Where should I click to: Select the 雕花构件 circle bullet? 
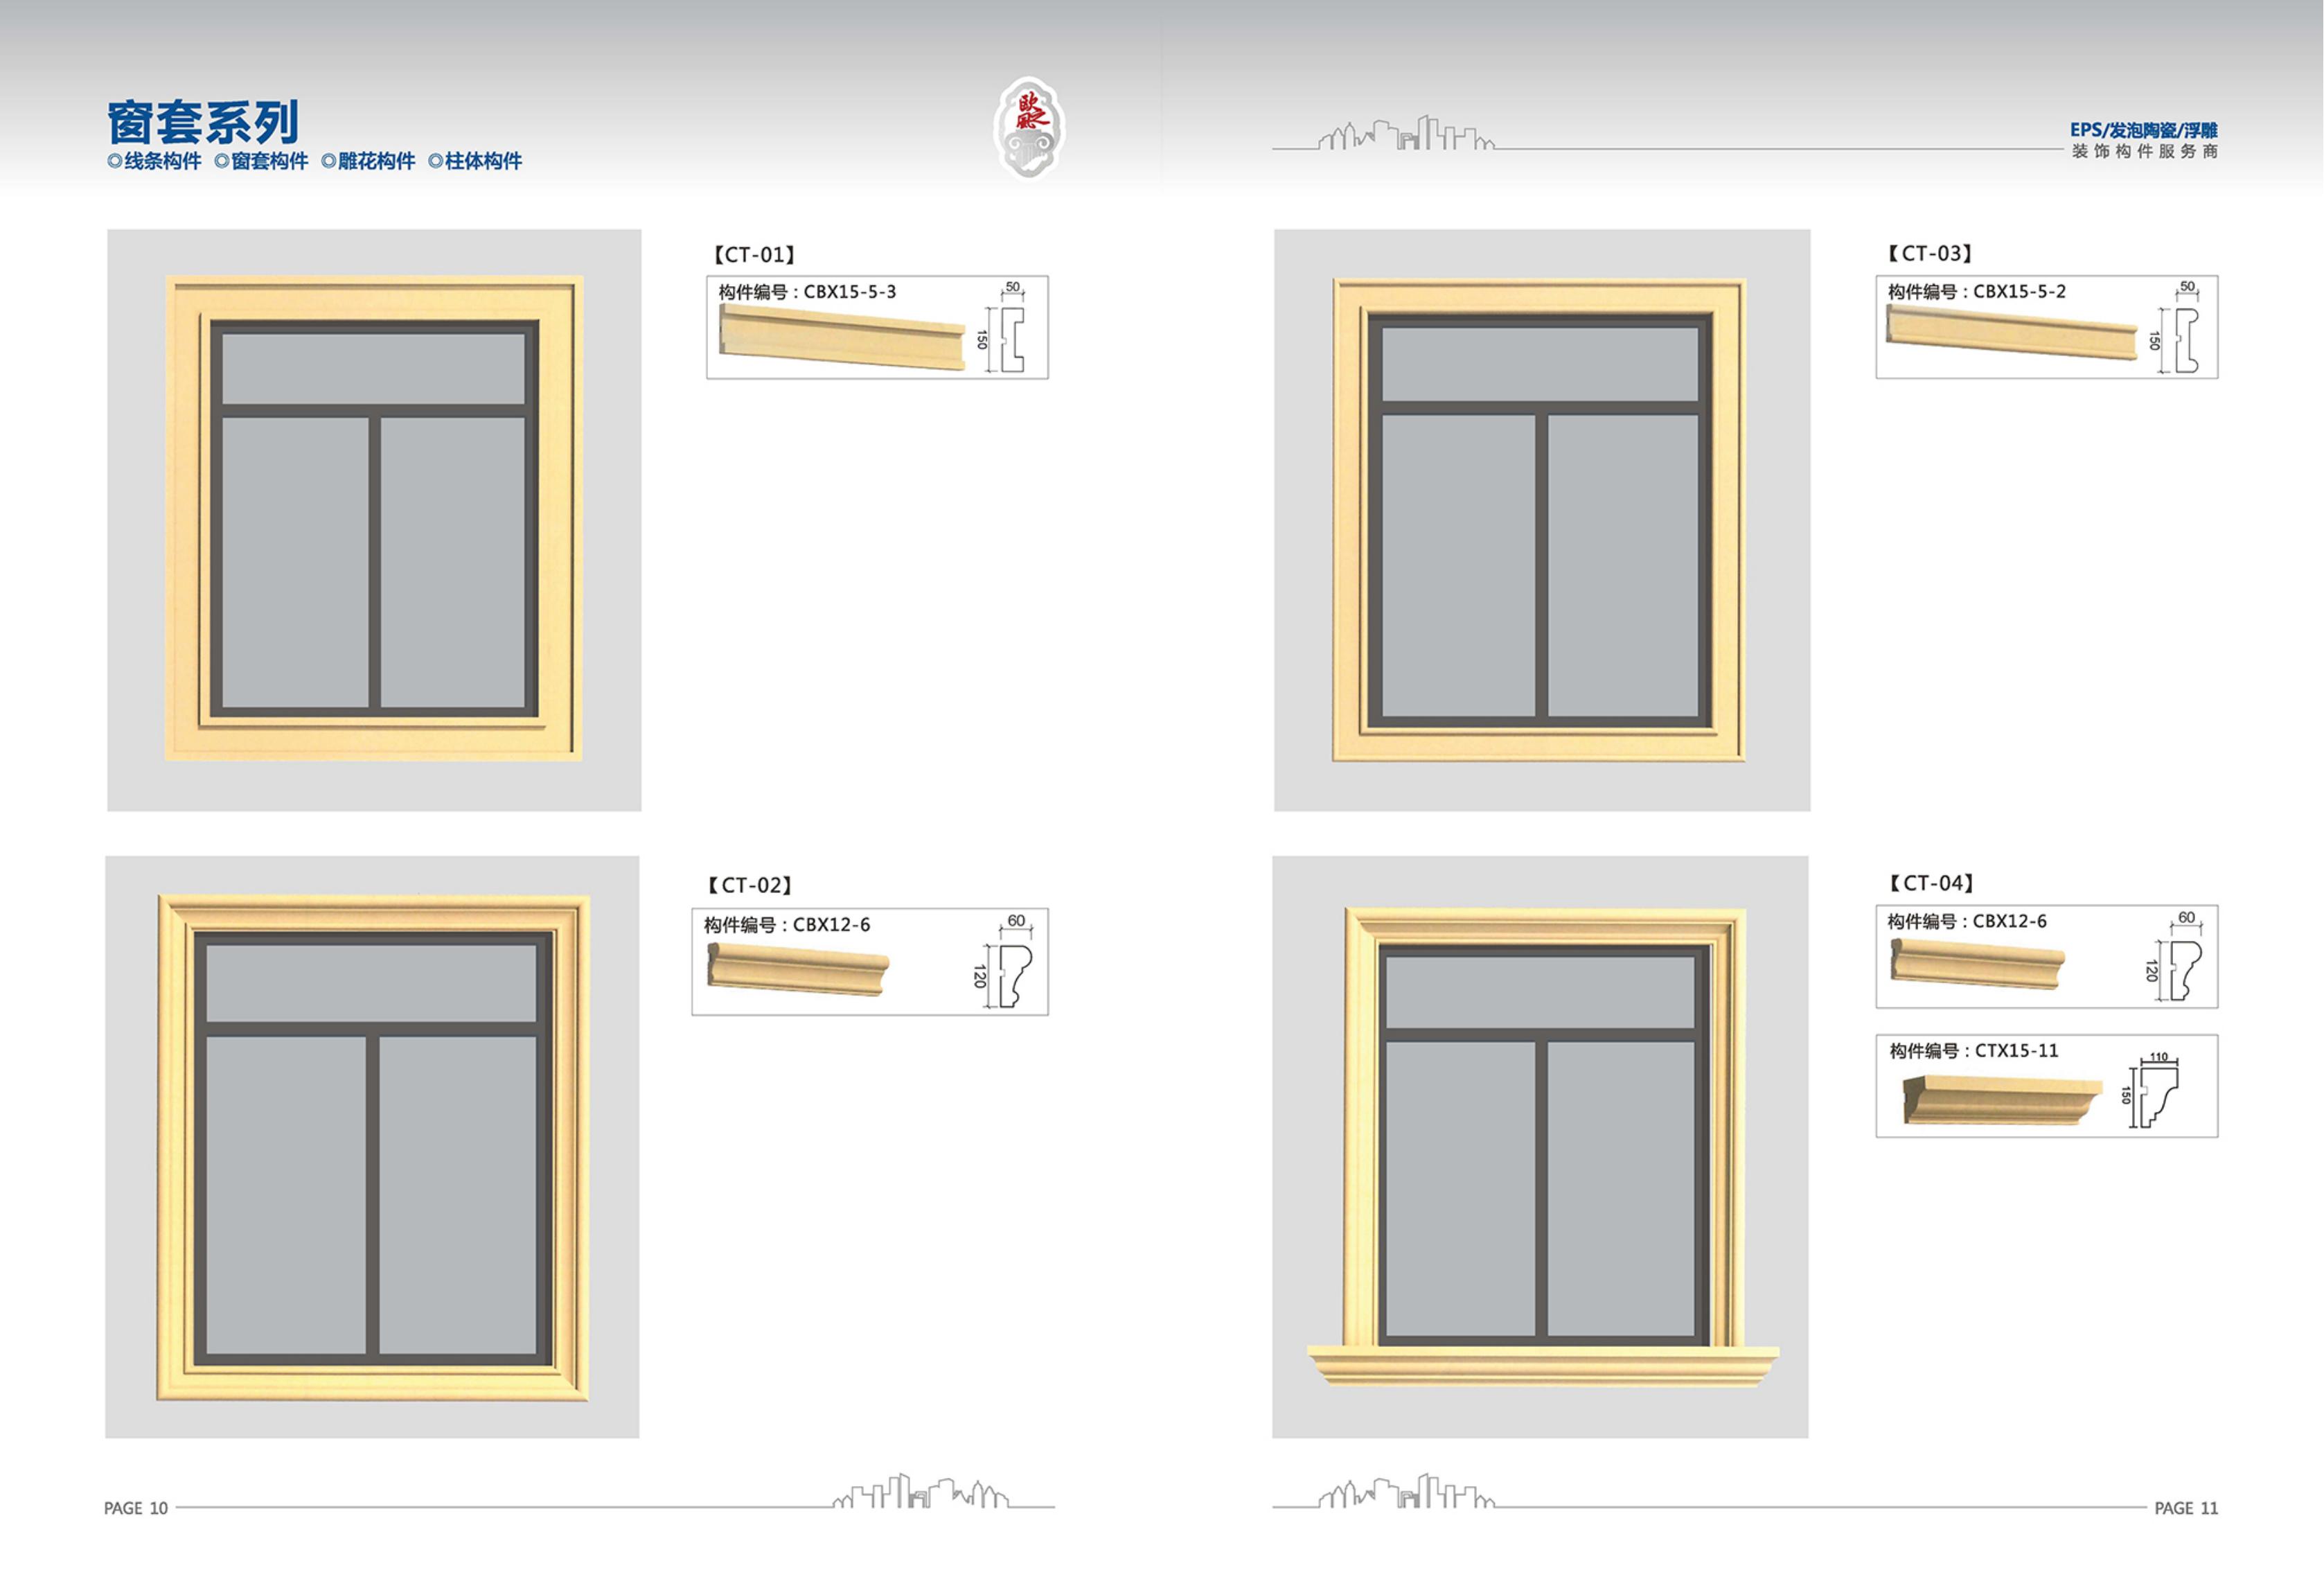[328, 161]
